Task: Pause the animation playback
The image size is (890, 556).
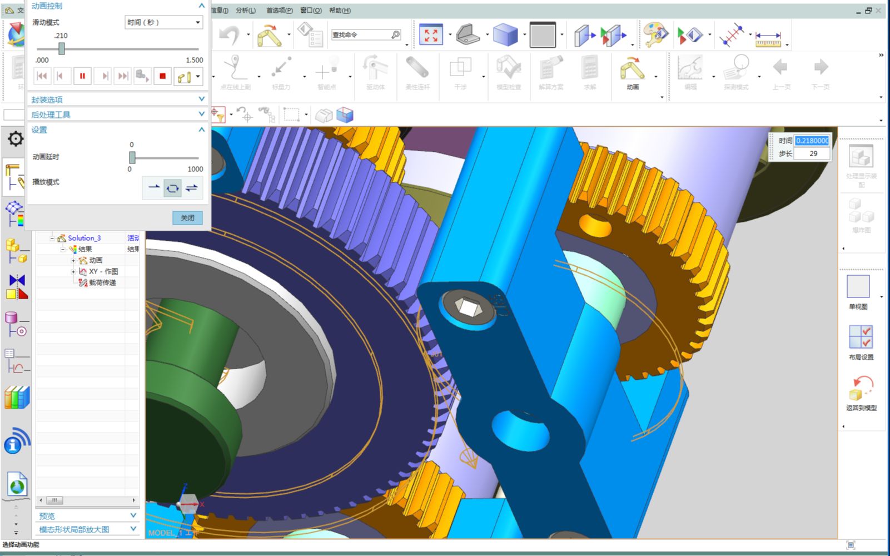Action: (x=82, y=76)
